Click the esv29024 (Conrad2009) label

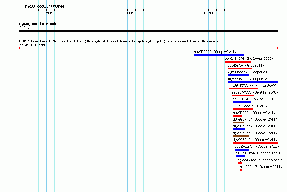253,99
